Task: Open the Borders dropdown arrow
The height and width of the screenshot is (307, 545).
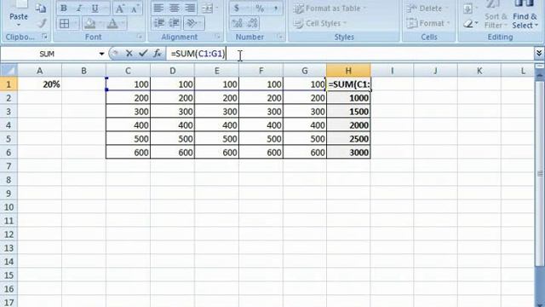Action: coord(75,23)
